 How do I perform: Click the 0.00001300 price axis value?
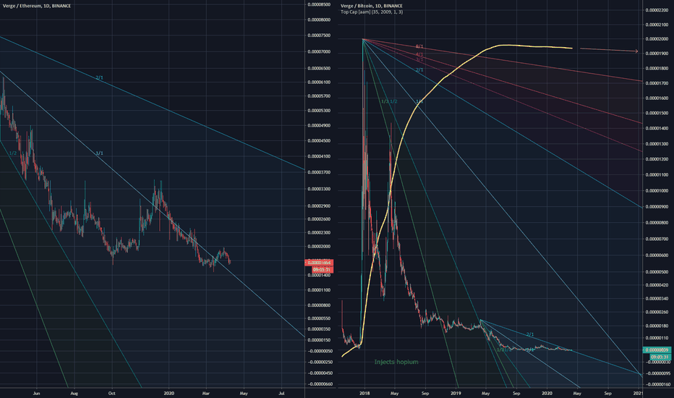pyautogui.click(x=657, y=144)
